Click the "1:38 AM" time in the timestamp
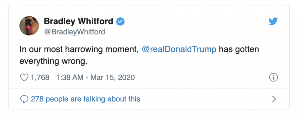 66,78
